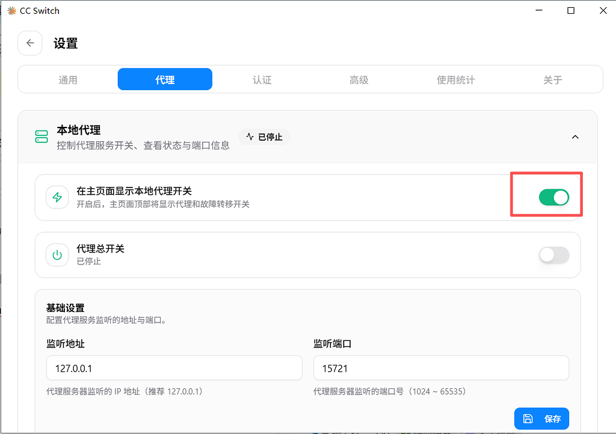Open the 认证 tab
616x434 pixels.
(x=262, y=80)
